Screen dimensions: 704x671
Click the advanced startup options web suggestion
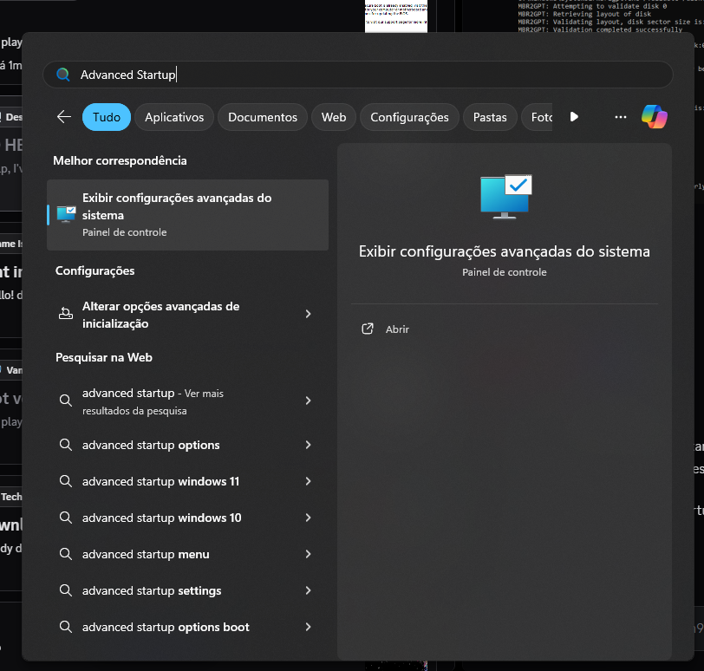(x=151, y=445)
